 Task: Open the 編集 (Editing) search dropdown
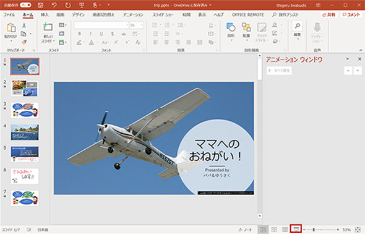click(298, 31)
